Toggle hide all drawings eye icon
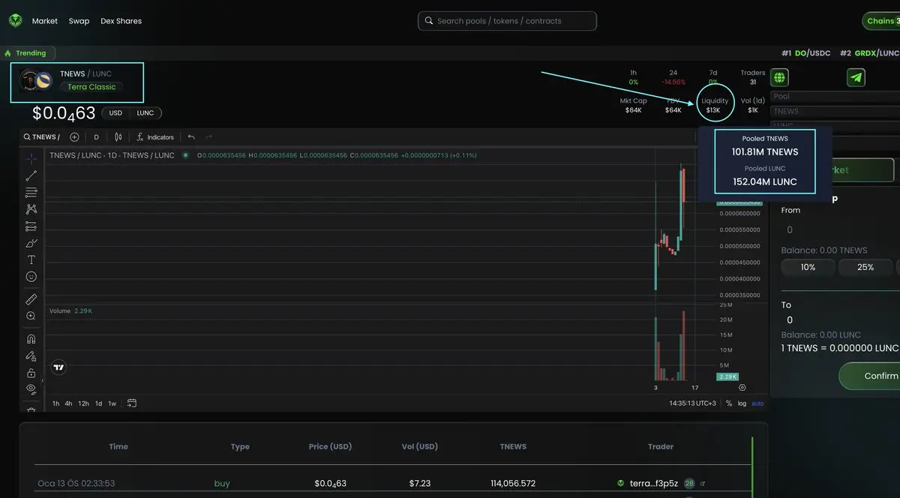The width and height of the screenshot is (900, 498). pyautogui.click(x=31, y=388)
